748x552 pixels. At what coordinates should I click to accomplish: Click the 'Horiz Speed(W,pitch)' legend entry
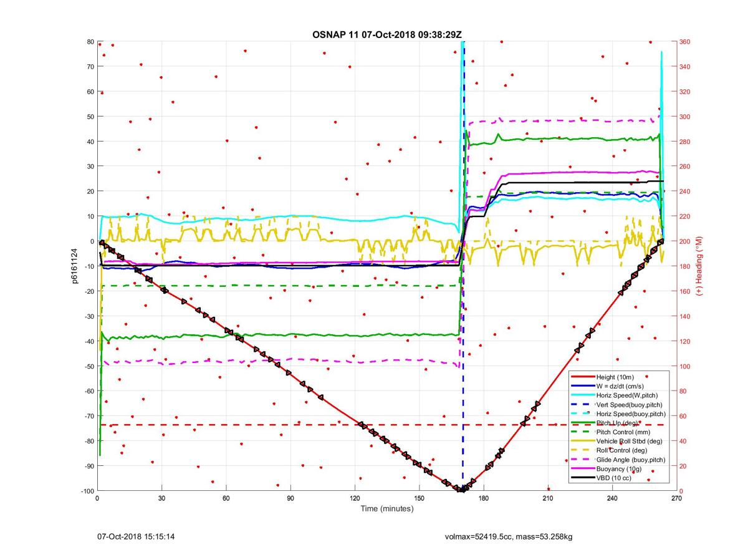(x=627, y=395)
